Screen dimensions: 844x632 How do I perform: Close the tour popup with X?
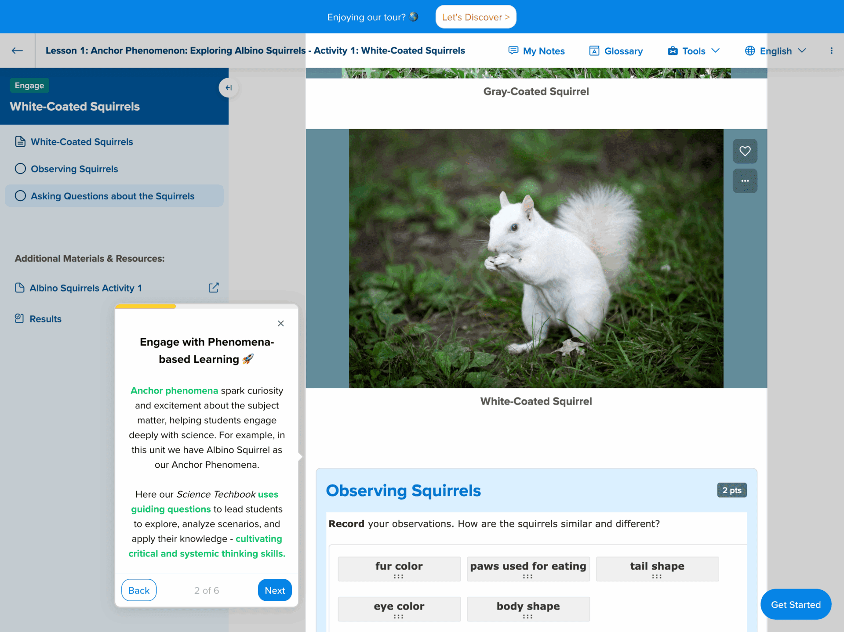pos(281,323)
